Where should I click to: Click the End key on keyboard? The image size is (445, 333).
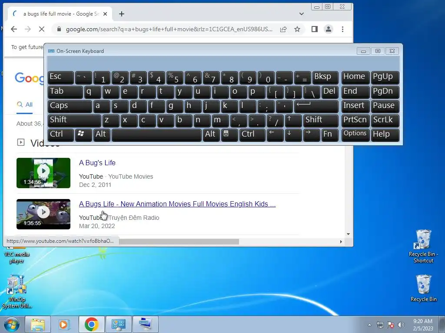(355, 92)
